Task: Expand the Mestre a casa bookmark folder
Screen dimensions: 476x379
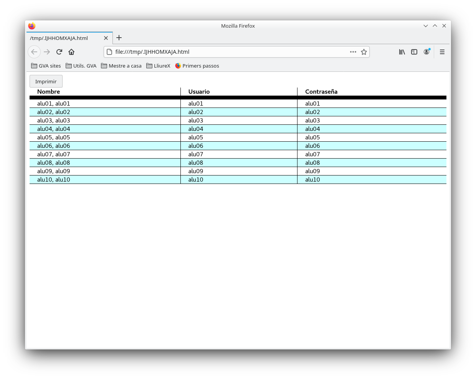Action: pyautogui.click(x=121, y=66)
